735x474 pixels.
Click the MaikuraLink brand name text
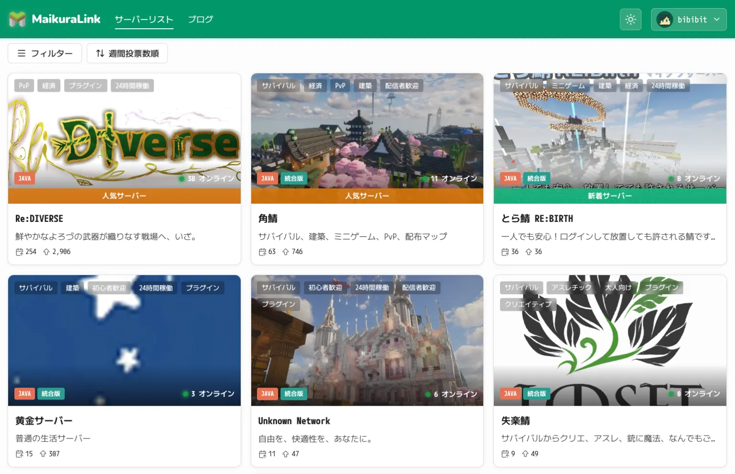click(x=66, y=19)
